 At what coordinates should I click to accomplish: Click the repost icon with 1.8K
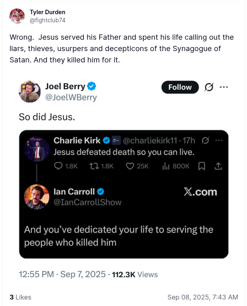pyautogui.click(x=94, y=166)
